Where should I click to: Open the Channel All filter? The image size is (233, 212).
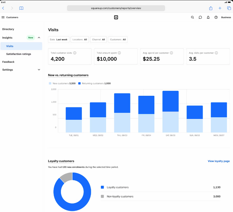[98, 40]
